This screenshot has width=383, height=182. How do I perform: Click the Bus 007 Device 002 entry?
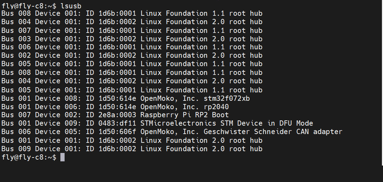click(x=41, y=115)
